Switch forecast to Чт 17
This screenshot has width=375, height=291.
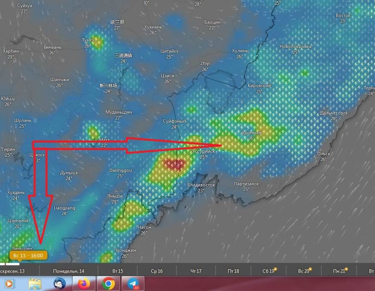(196, 271)
